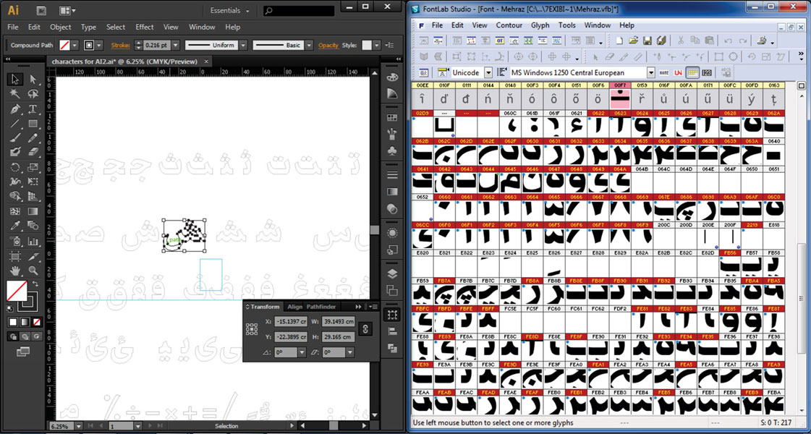Open the rotate angle dropdown in Transform

(302, 352)
